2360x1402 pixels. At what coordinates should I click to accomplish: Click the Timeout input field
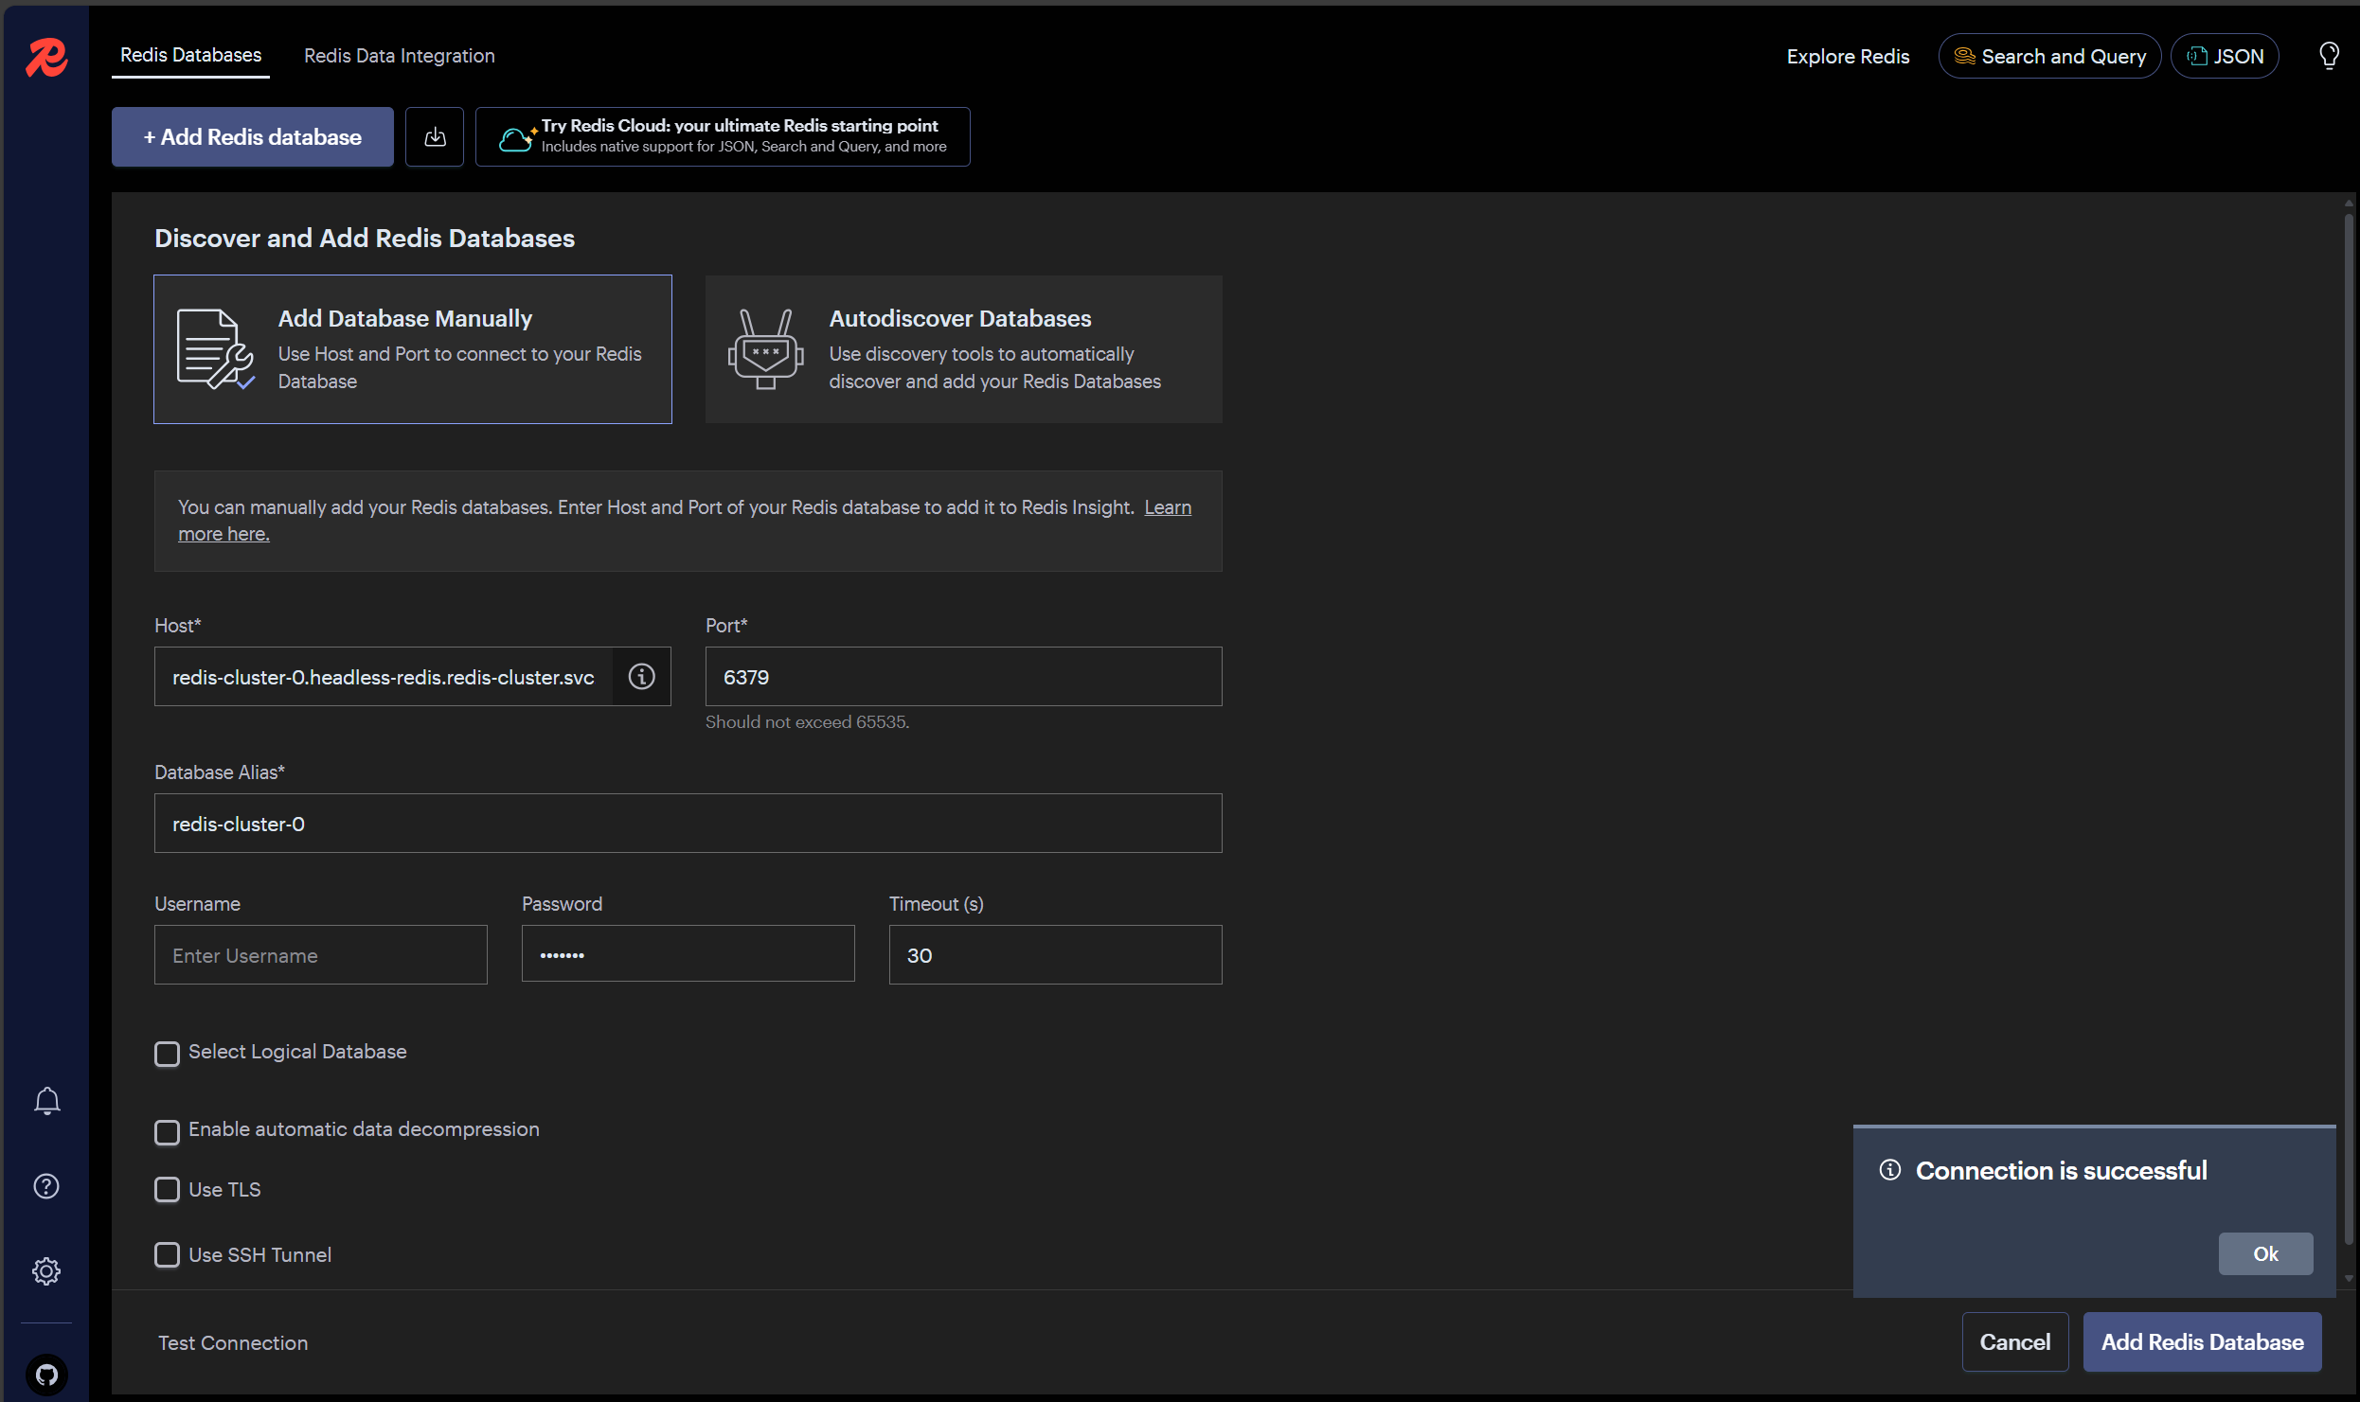coord(1056,955)
